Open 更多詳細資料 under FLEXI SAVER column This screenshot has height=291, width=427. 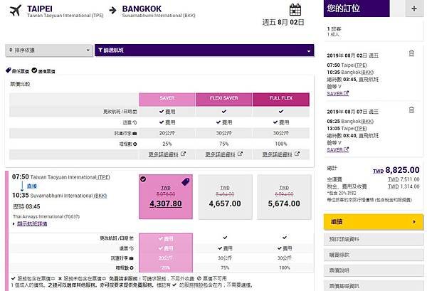(x=220, y=154)
